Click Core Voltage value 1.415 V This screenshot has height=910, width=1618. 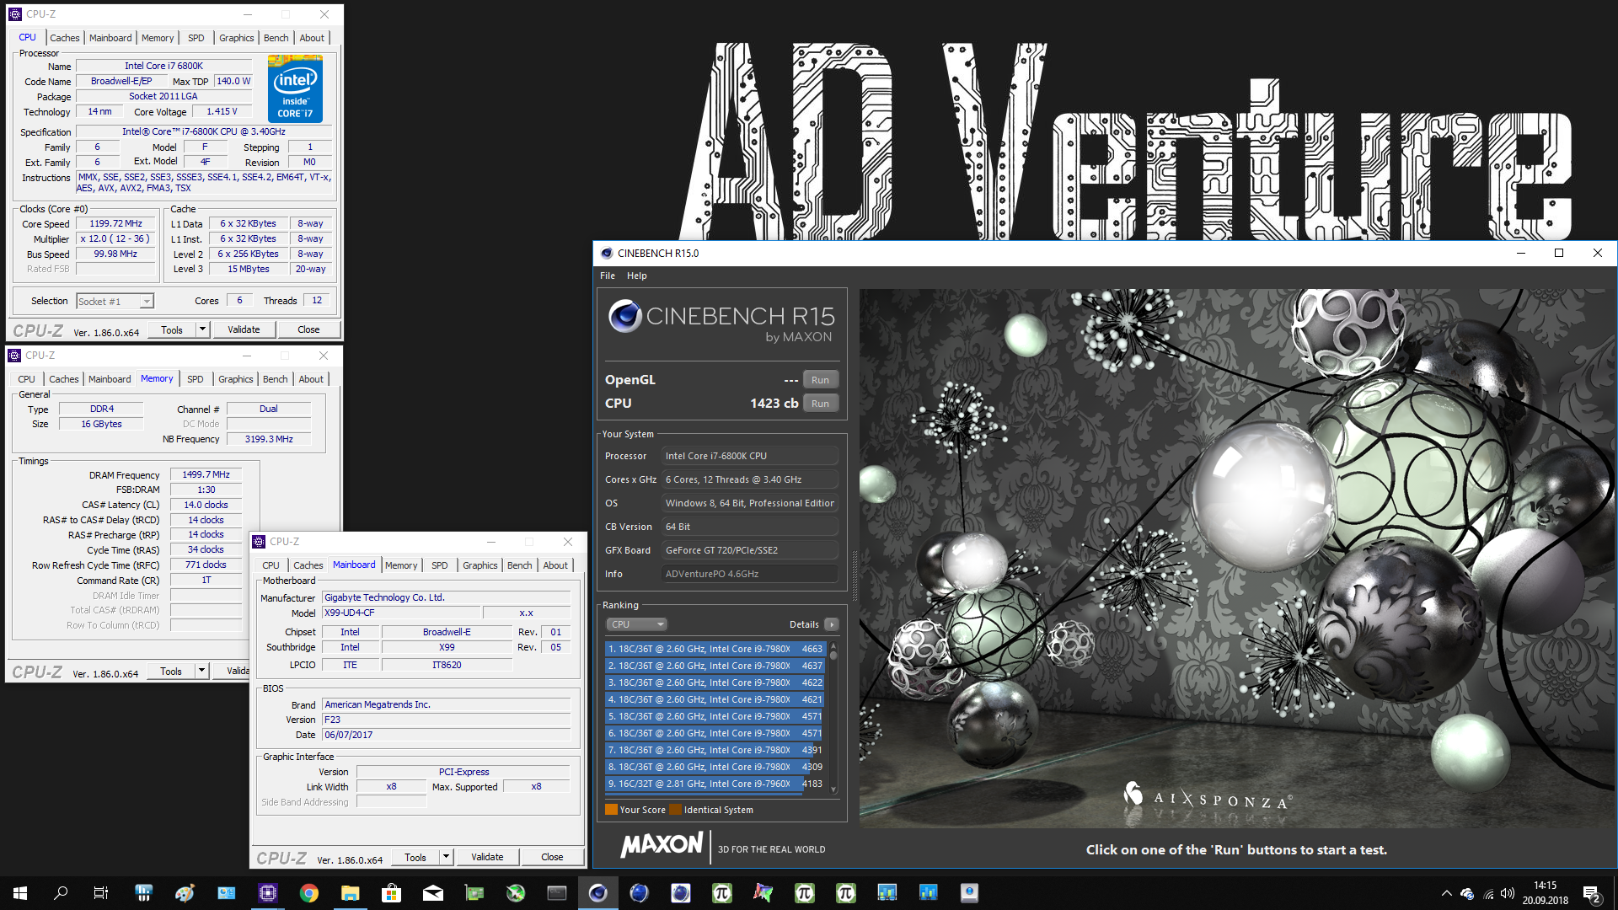pyautogui.click(x=222, y=111)
